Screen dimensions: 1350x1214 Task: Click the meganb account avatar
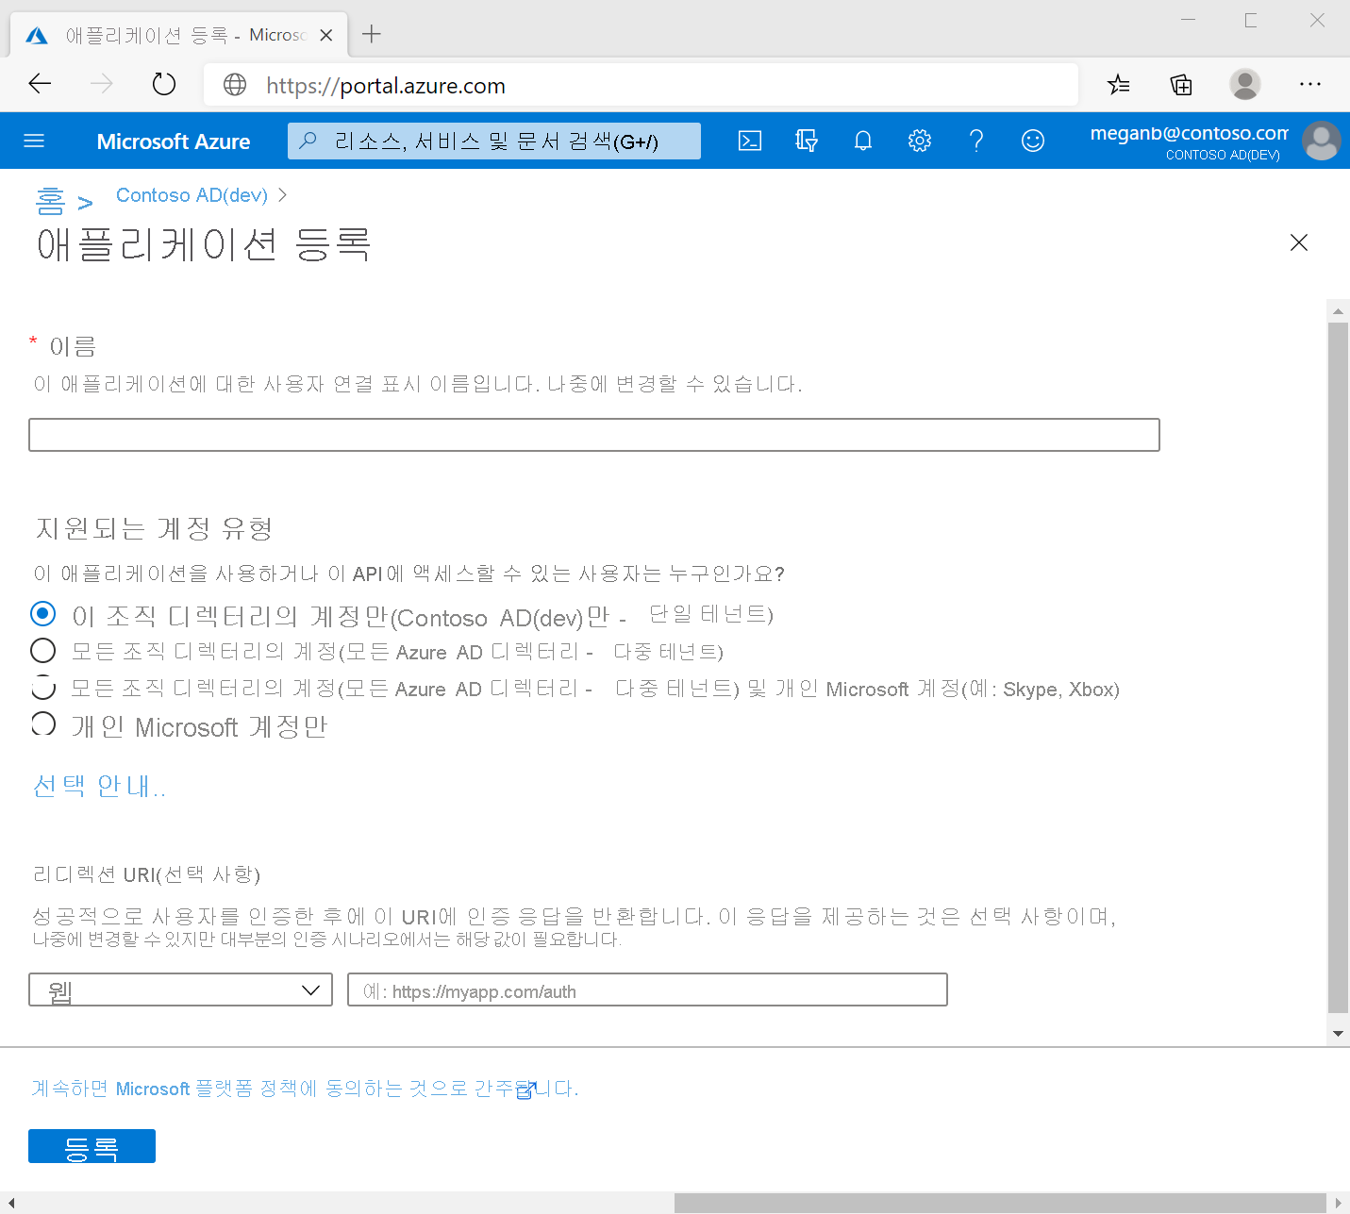tap(1321, 141)
